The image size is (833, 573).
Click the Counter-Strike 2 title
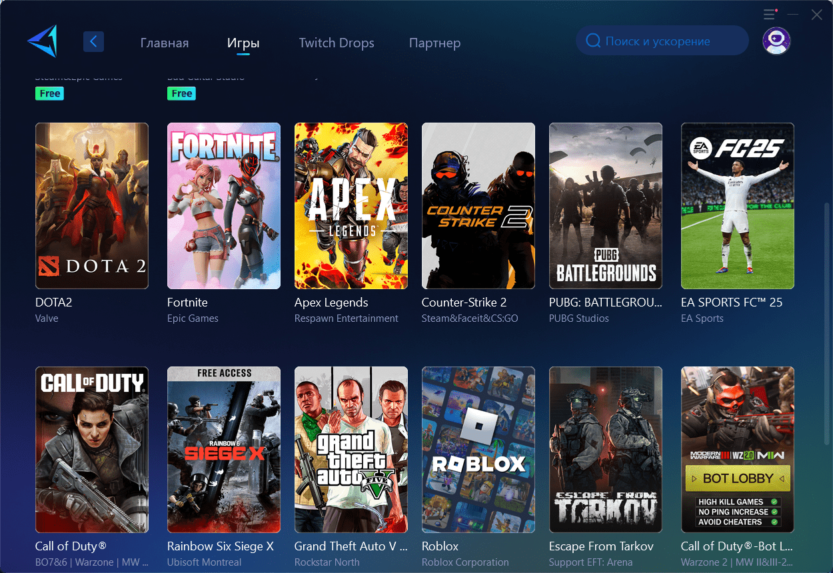coord(464,302)
